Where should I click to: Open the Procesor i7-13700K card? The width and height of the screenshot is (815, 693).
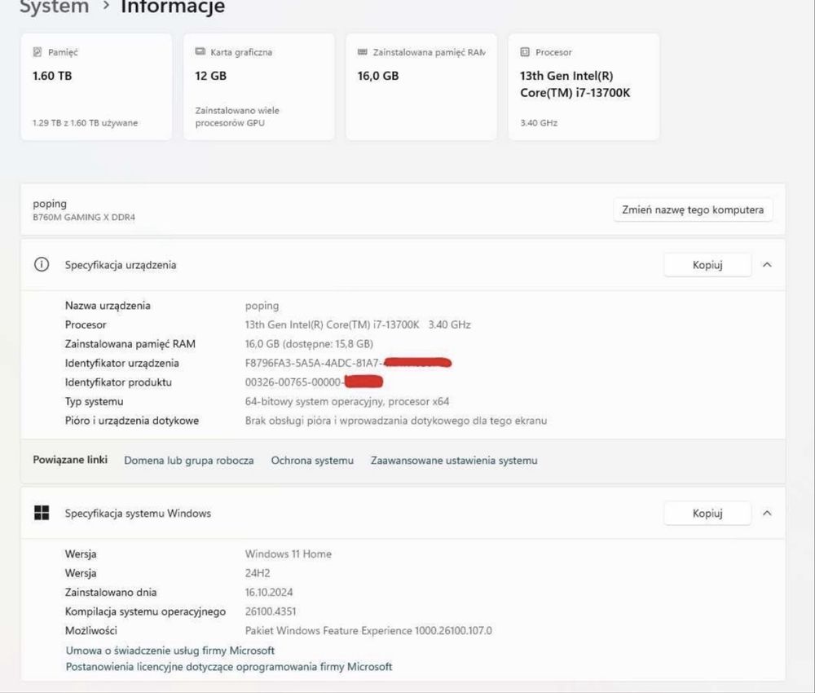click(584, 86)
